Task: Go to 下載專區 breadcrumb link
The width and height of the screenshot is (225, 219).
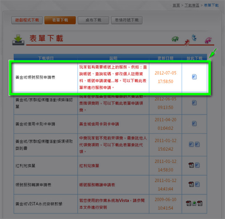Action: [192, 5]
